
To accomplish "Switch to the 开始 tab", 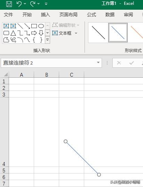I will (27, 15).
